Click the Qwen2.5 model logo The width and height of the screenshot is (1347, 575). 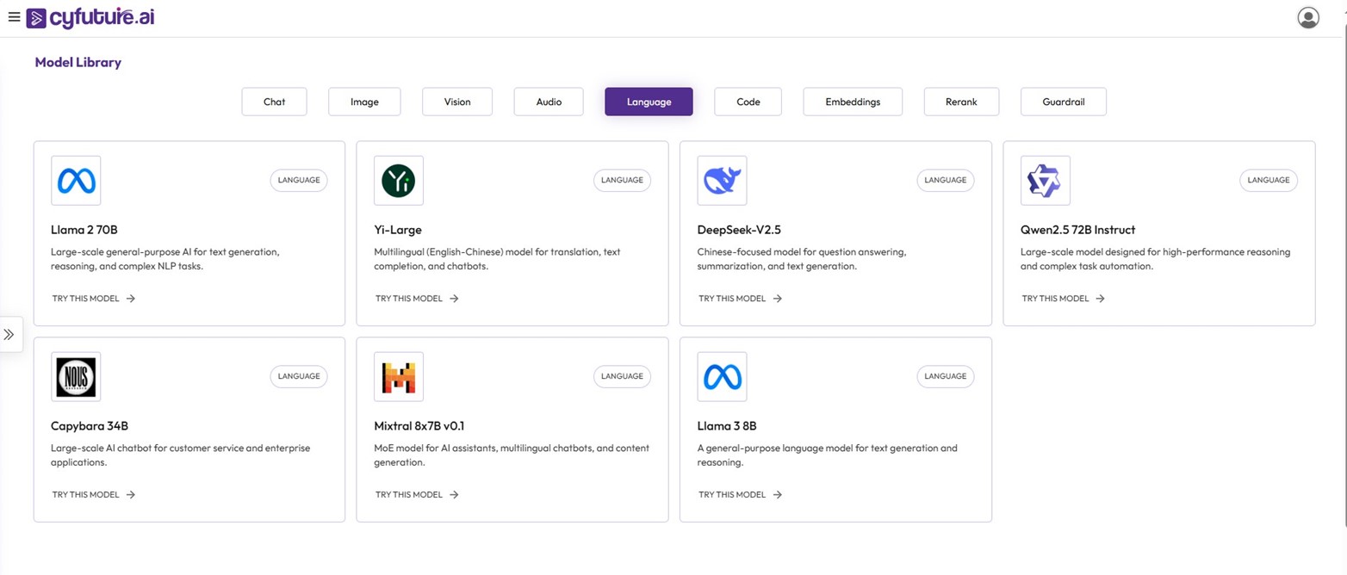point(1045,181)
